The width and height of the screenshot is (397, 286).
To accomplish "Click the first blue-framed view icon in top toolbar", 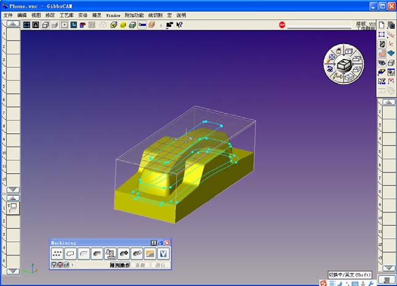I will [x=26, y=25].
